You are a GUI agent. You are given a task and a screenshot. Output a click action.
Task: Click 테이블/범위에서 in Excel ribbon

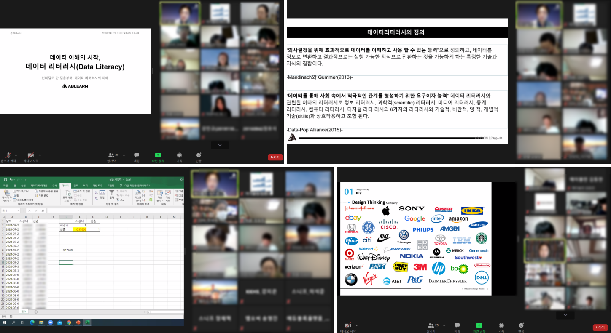point(23,200)
